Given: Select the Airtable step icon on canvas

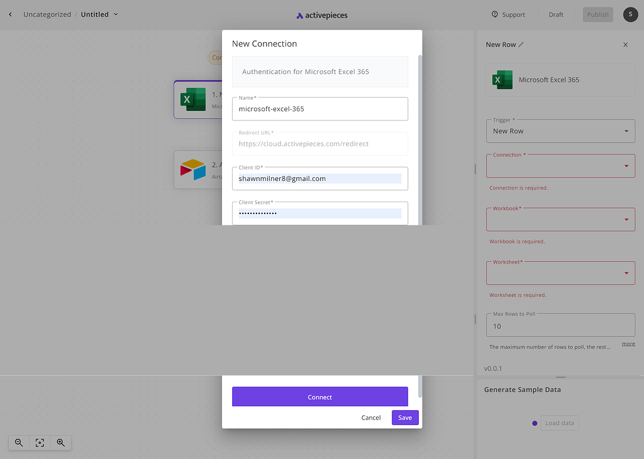Looking at the screenshot, I should (x=193, y=170).
